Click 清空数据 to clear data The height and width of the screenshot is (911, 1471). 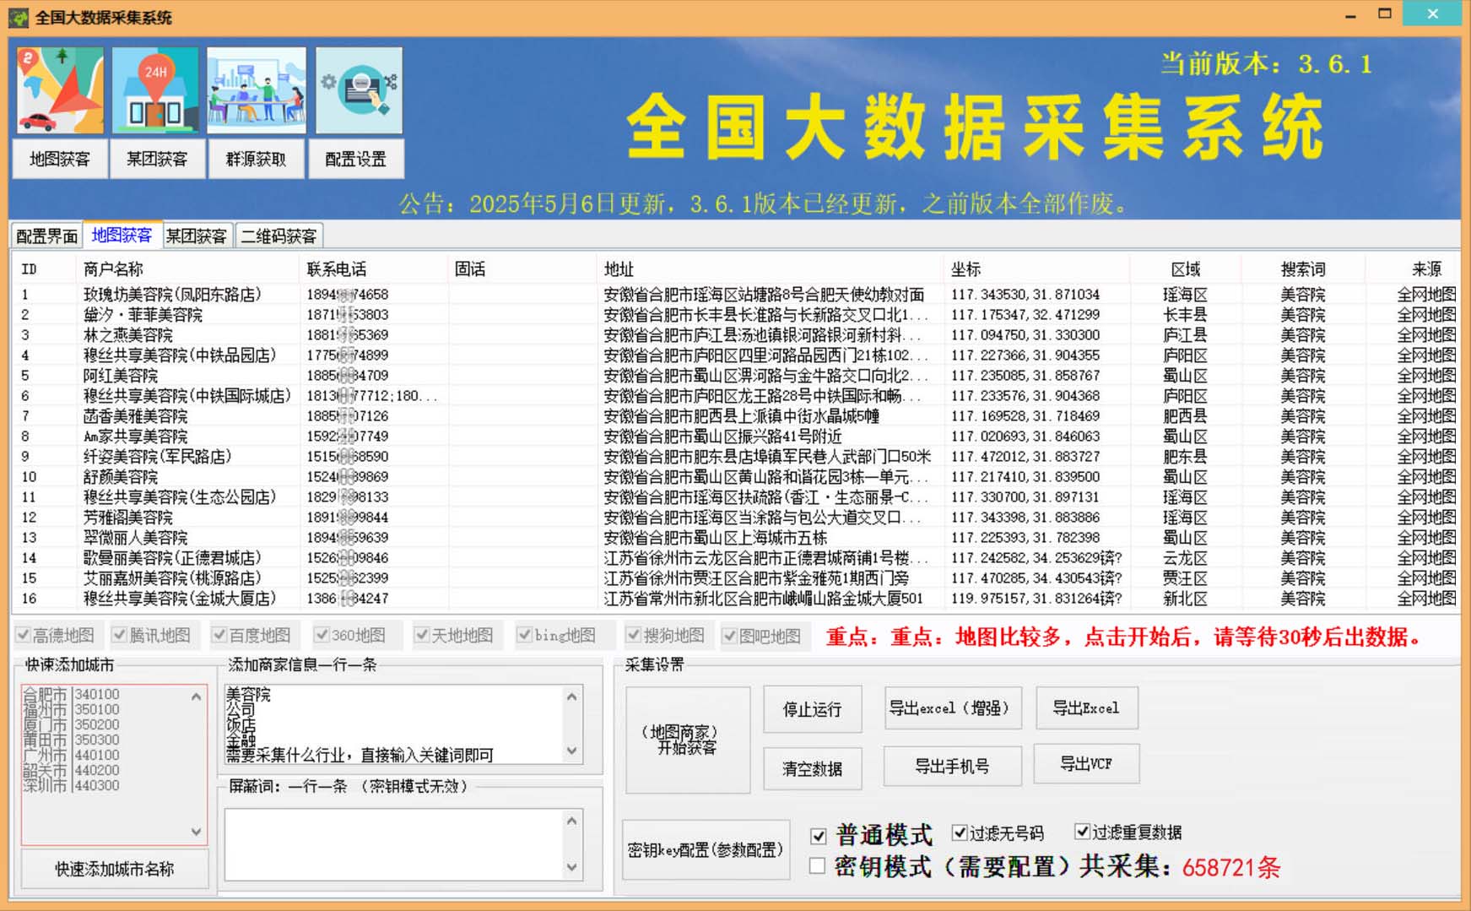(x=811, y=767)
